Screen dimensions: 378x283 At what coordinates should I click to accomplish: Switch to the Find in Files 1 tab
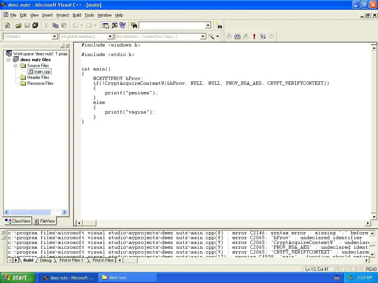pos(71,260)
